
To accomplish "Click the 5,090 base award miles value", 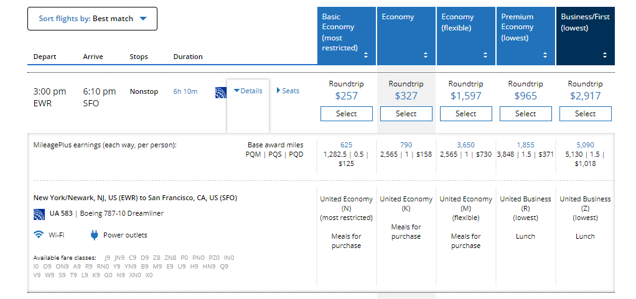I will (x=586, y=145).
